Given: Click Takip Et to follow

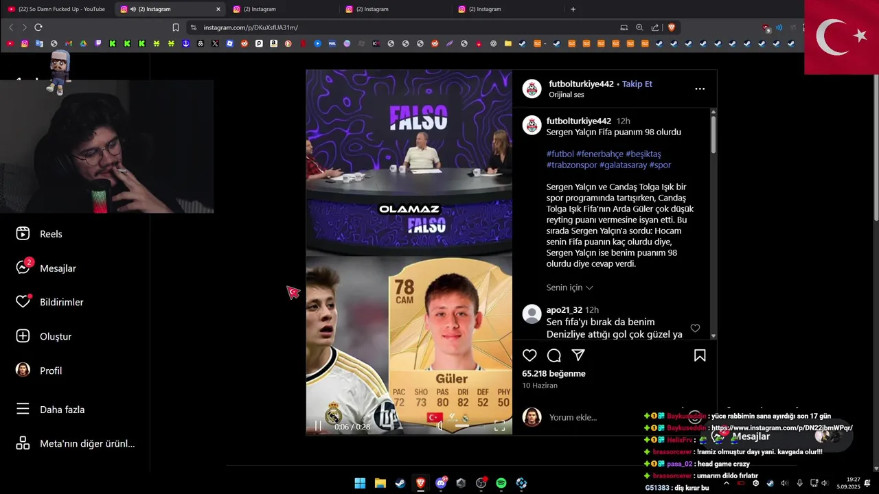Looking at the screenshot, I should 637,84.
